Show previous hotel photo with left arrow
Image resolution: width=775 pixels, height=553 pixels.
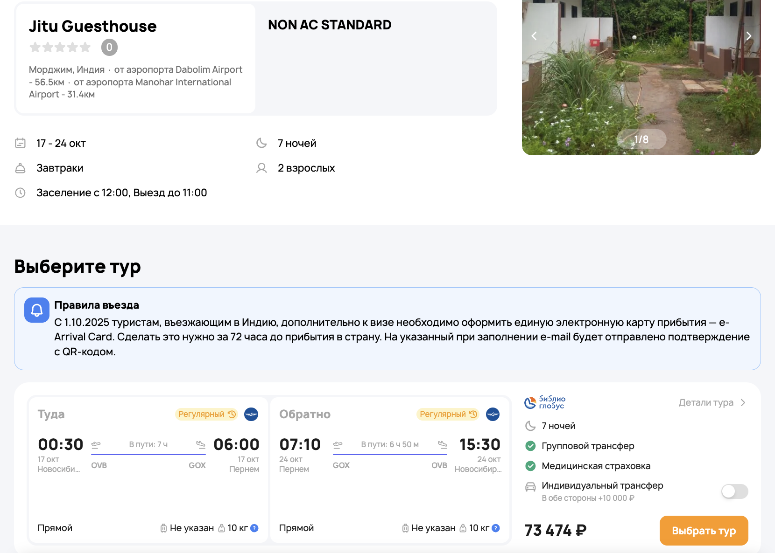point(535,36)
